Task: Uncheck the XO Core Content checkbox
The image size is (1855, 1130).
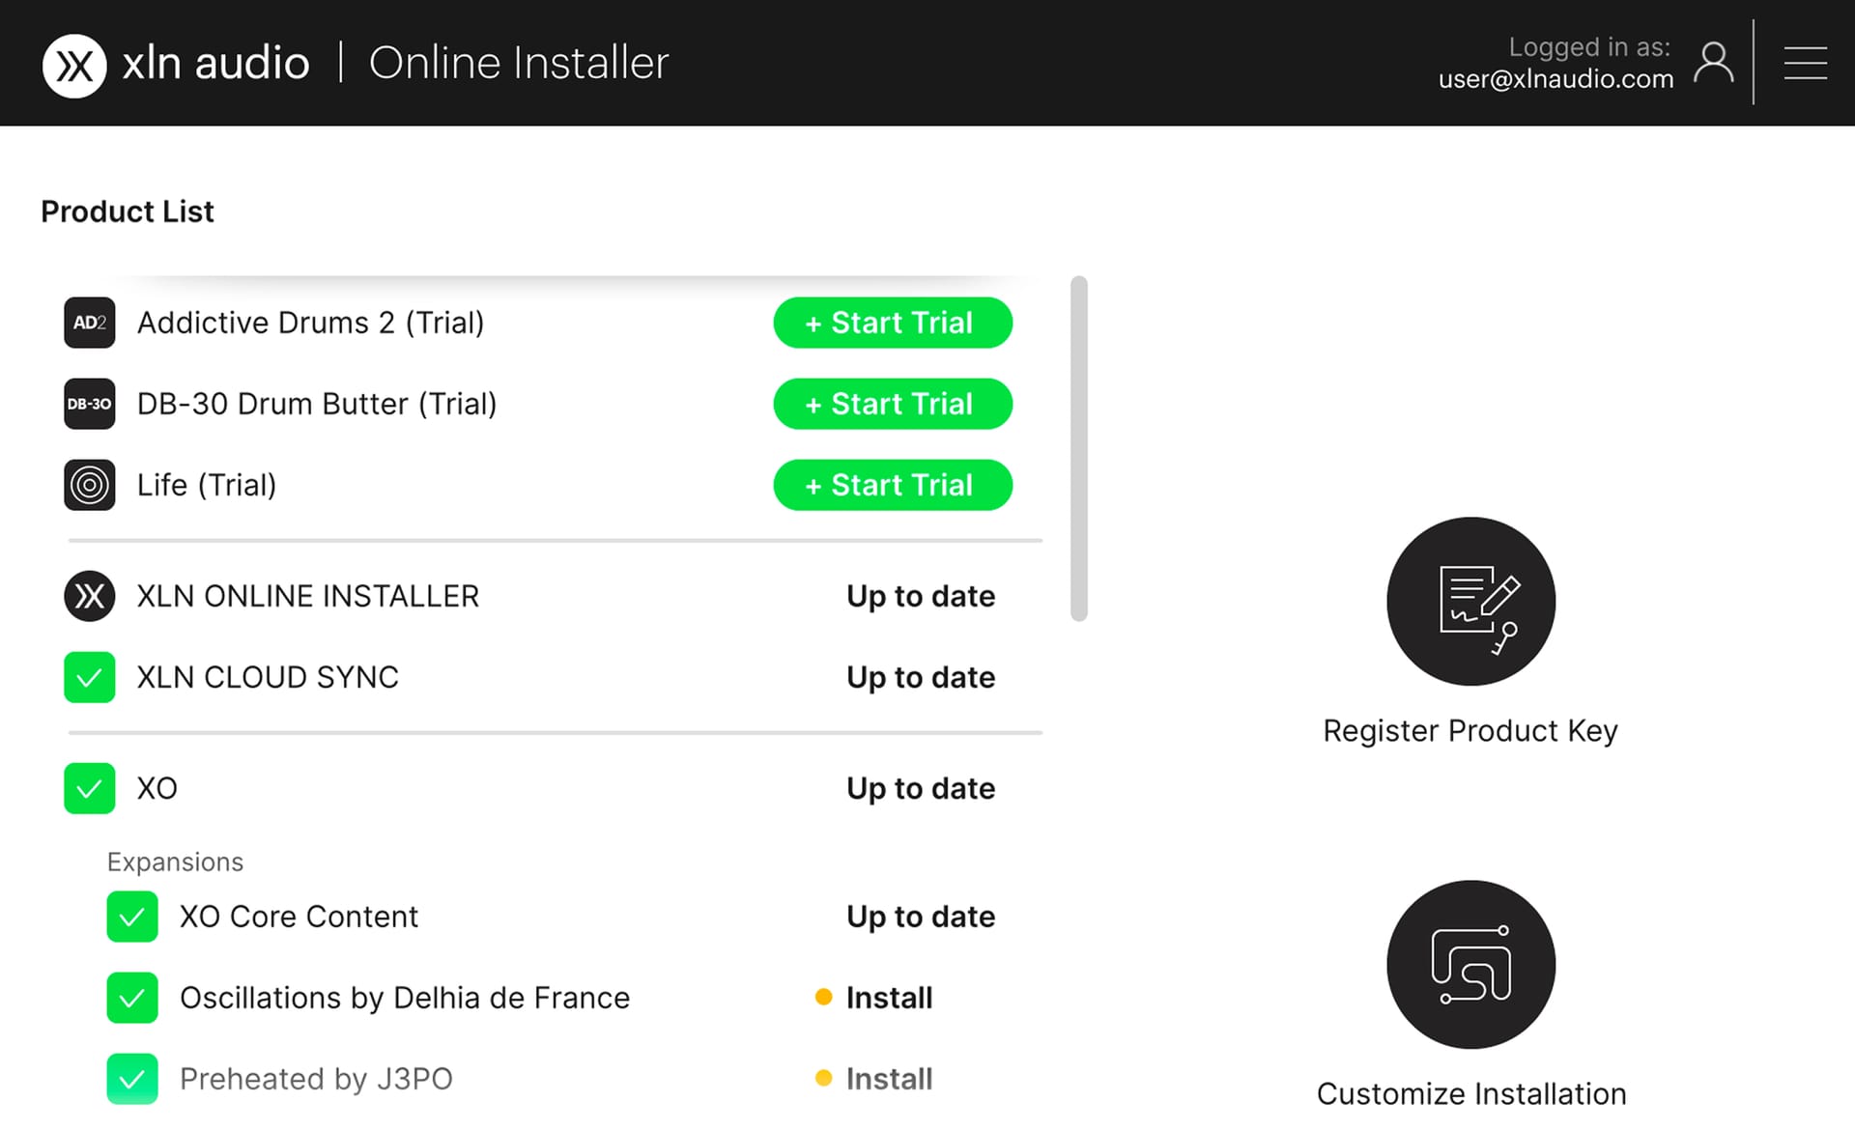Action: pyautogui.click(x=132, y=917)
